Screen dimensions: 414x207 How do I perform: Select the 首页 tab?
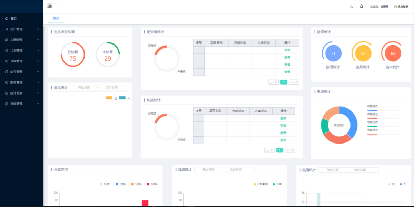tap(56, 18)
